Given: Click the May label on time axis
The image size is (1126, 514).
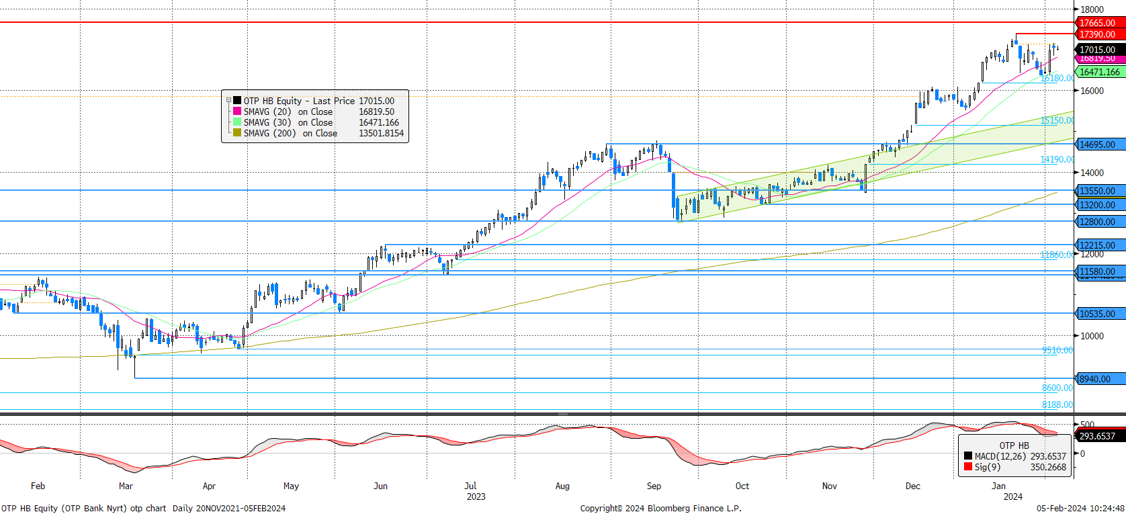Looking at the screenshot, I should click(291, 486).
